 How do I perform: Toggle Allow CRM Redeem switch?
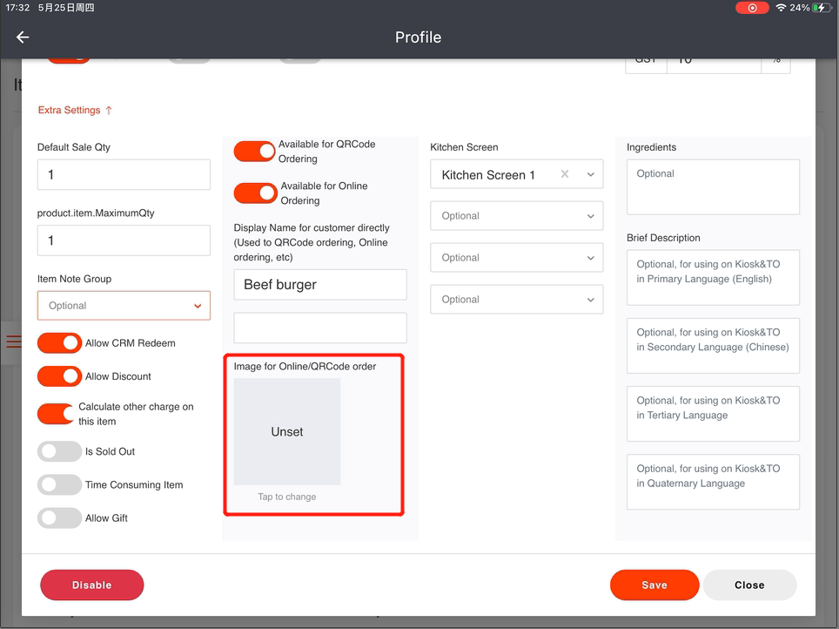[59, 343]
